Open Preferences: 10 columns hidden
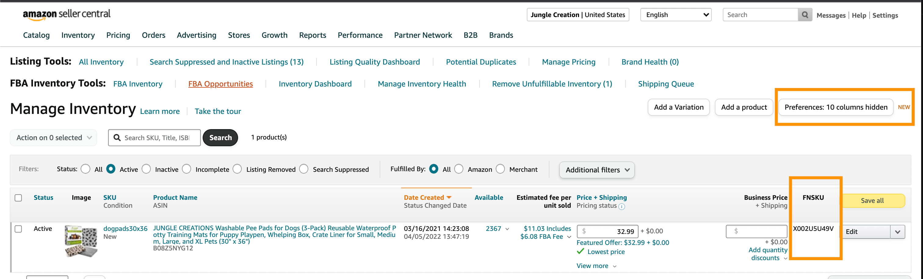 [x=836, y=107]
